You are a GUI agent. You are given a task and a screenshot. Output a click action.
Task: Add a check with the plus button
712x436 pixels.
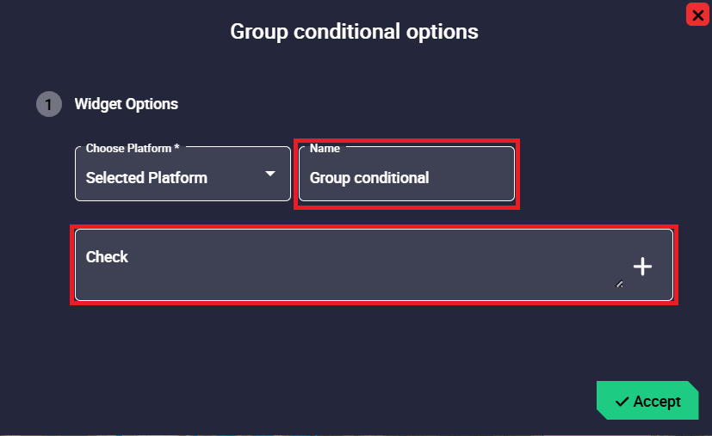642,267
